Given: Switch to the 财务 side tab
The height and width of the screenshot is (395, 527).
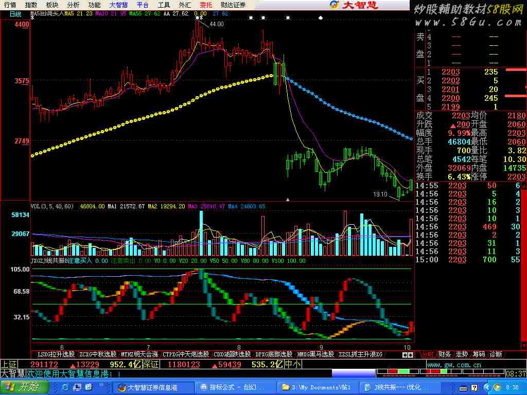Looking at the screenshot, I should [444, 354].
